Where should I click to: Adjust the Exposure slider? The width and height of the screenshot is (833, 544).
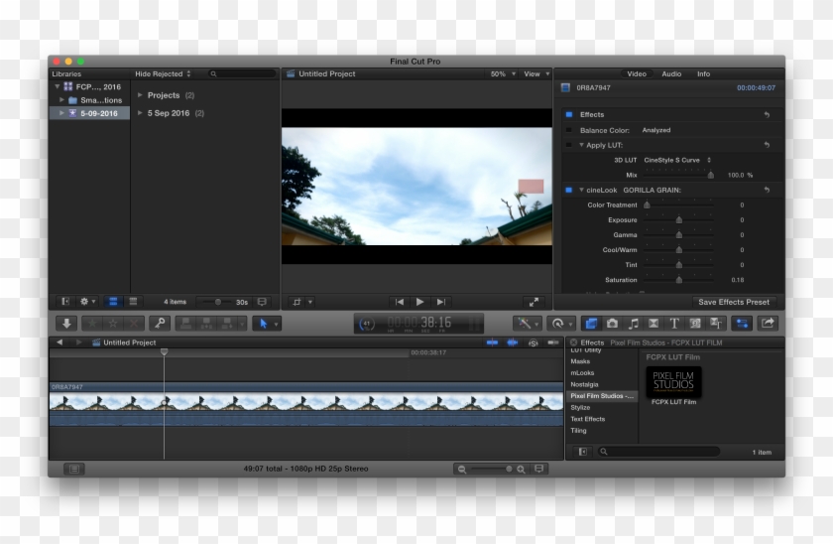tap(678, 219)
